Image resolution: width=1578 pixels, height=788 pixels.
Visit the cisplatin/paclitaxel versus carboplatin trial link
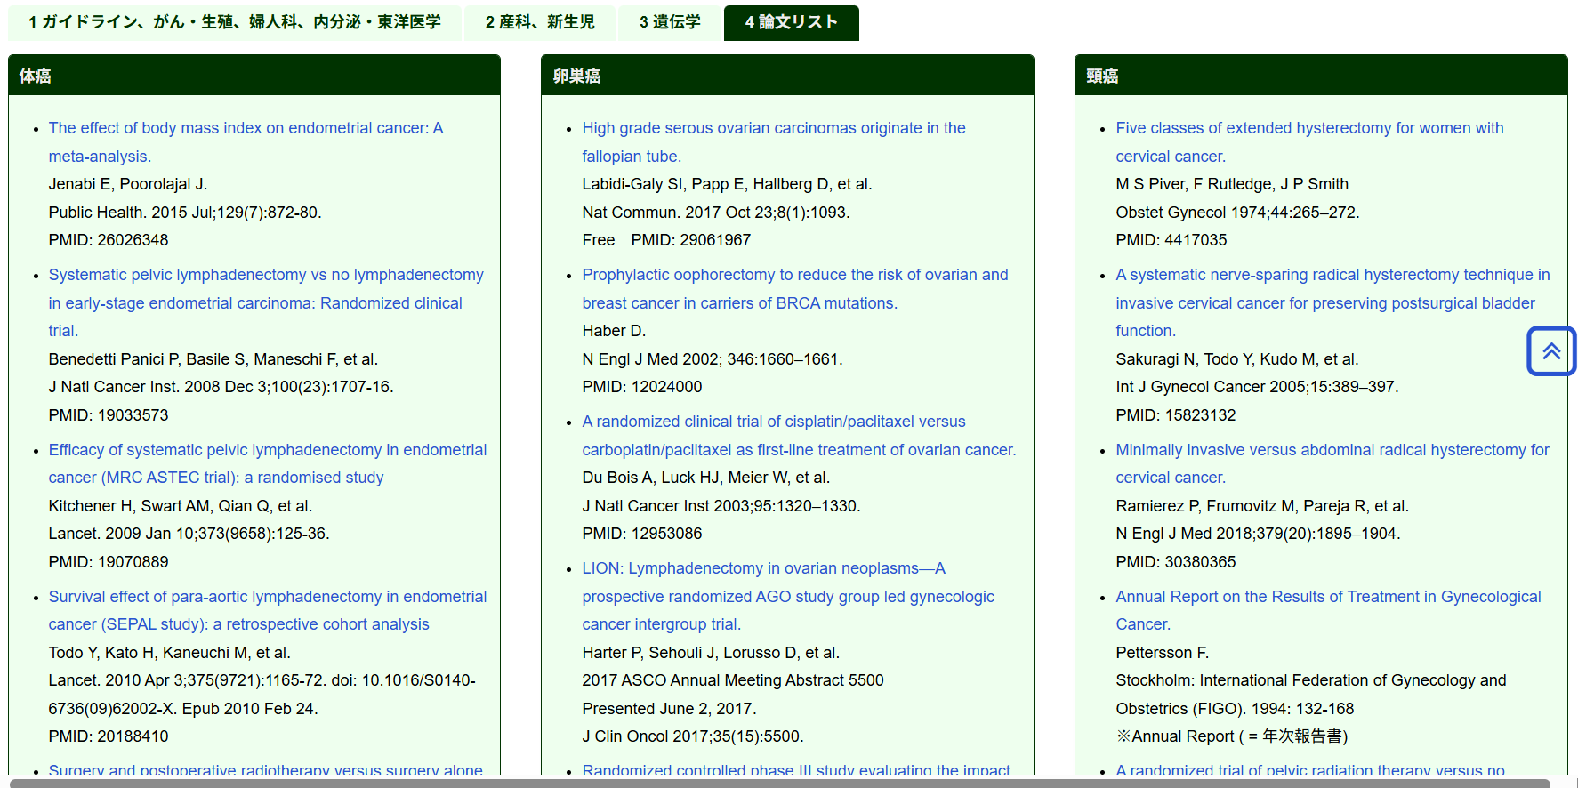(x=773, y=422)
